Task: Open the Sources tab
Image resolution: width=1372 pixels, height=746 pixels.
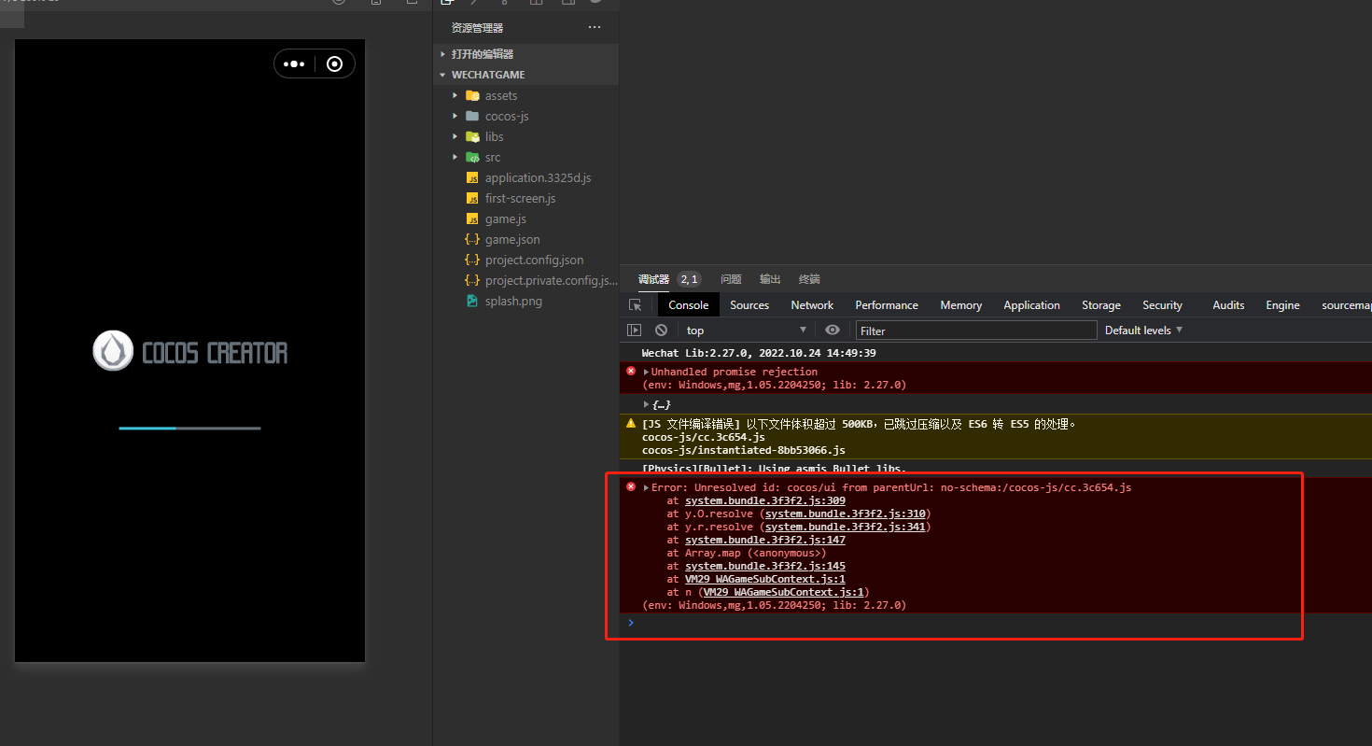Action: (x=749, y=305)
